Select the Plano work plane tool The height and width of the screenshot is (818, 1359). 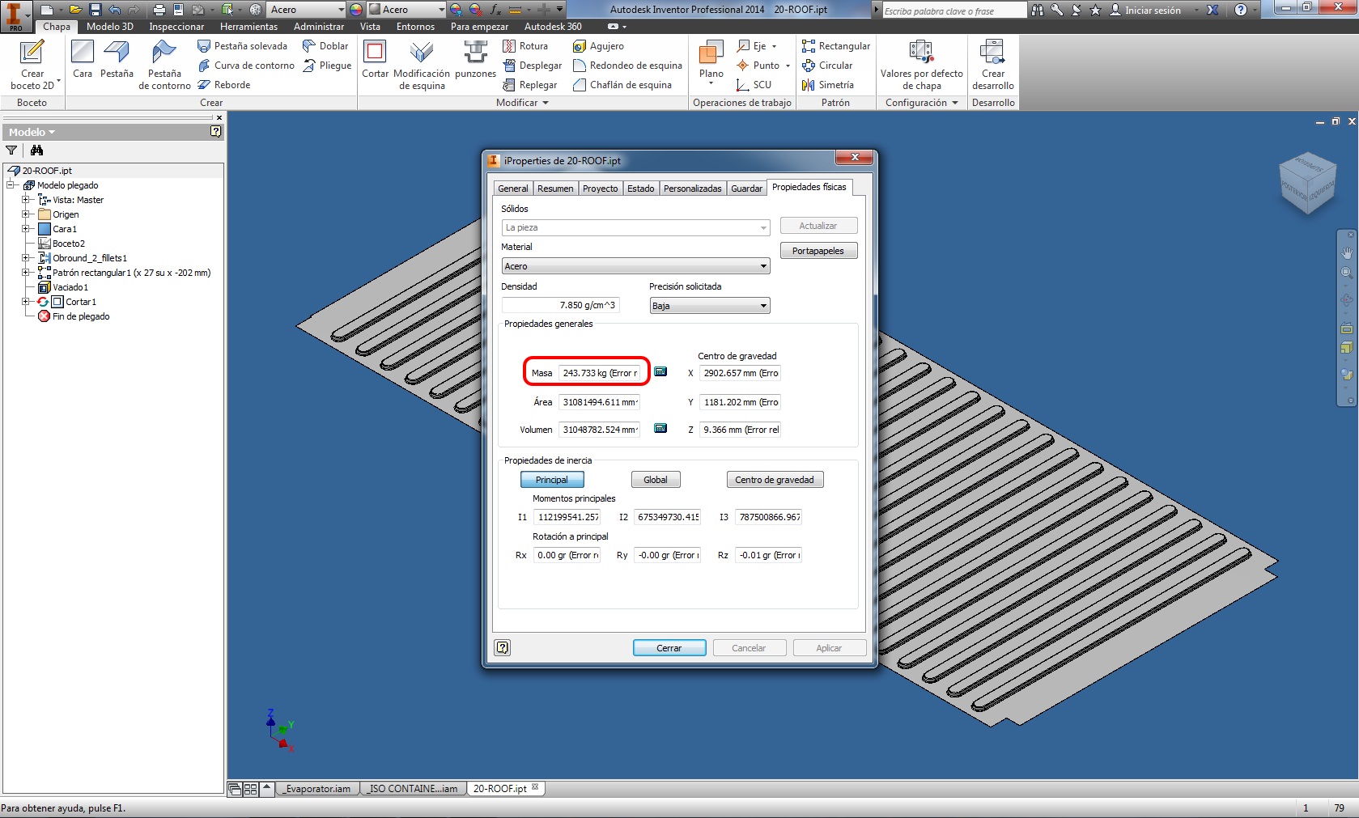pyautogui.click(x=711, y=62)
